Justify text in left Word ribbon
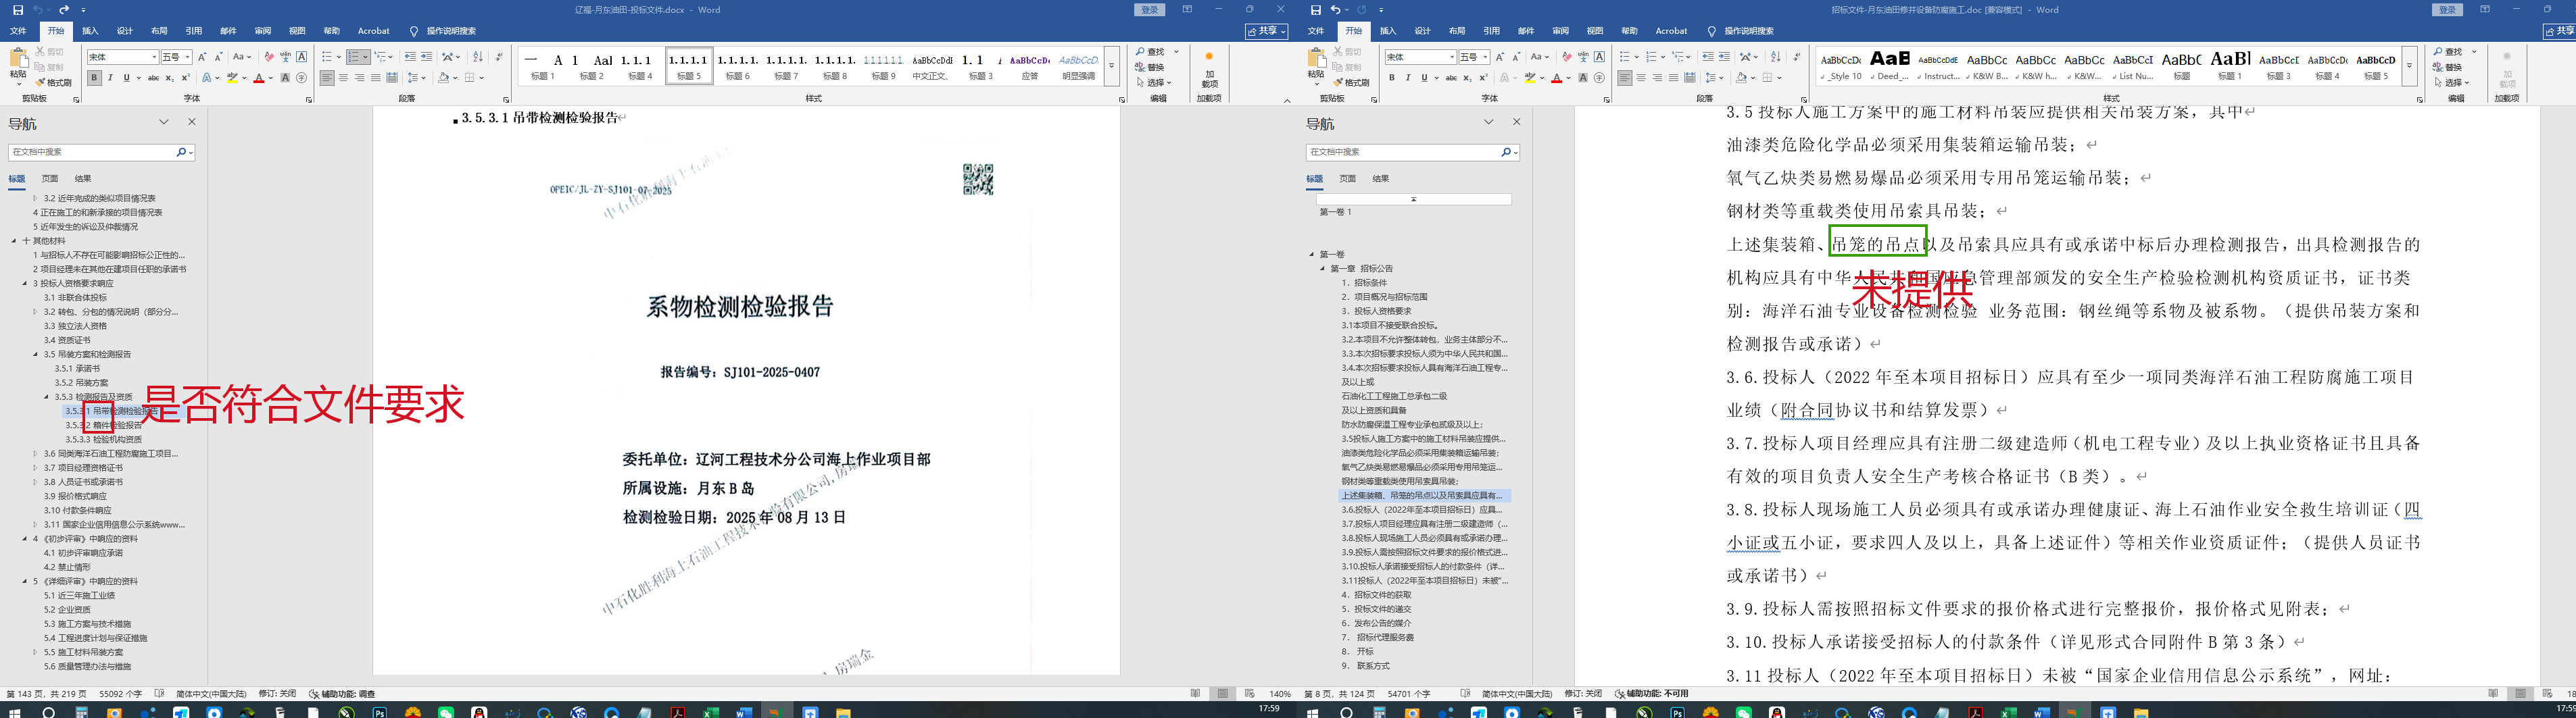Image resolution: width=2576 pixels, height=718 pixels. pyautogui.click(x=376, y=78)
